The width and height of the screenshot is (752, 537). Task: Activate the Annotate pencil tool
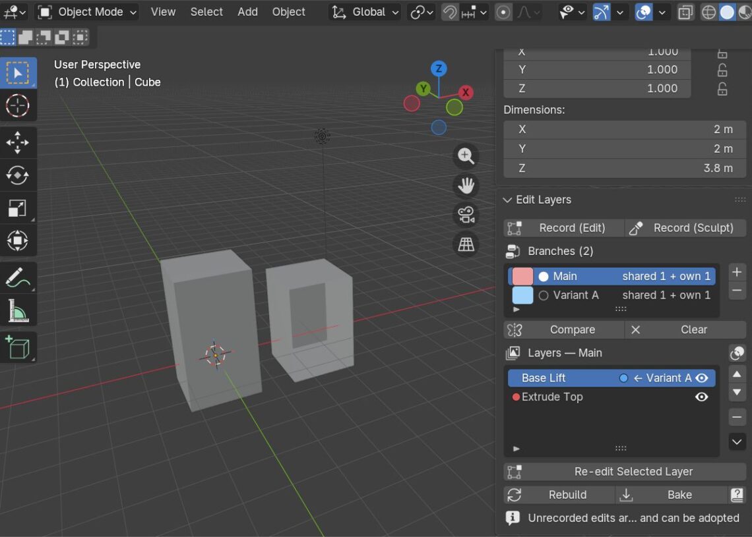pos(18,277)
